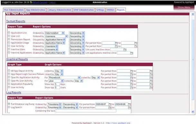Screen dimensions: 196x124
Task: Open Full Database Log Dump Timestamp dropdown
Action: point(54,104)
